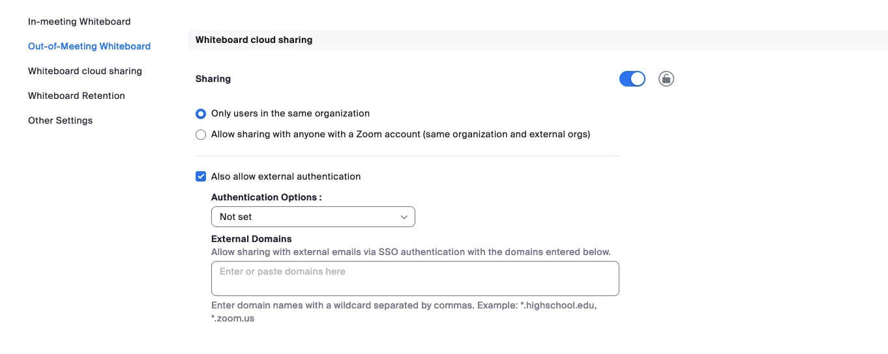Image resolution: width=888 pixels, height=354 pixels.
Task: Click the Also allow external authentication label text
Action: coord(286,176)
